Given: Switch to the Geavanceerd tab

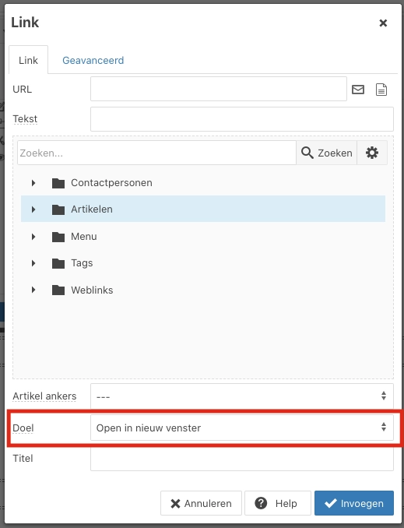Looking at the screenshot, I should point(93,60).
